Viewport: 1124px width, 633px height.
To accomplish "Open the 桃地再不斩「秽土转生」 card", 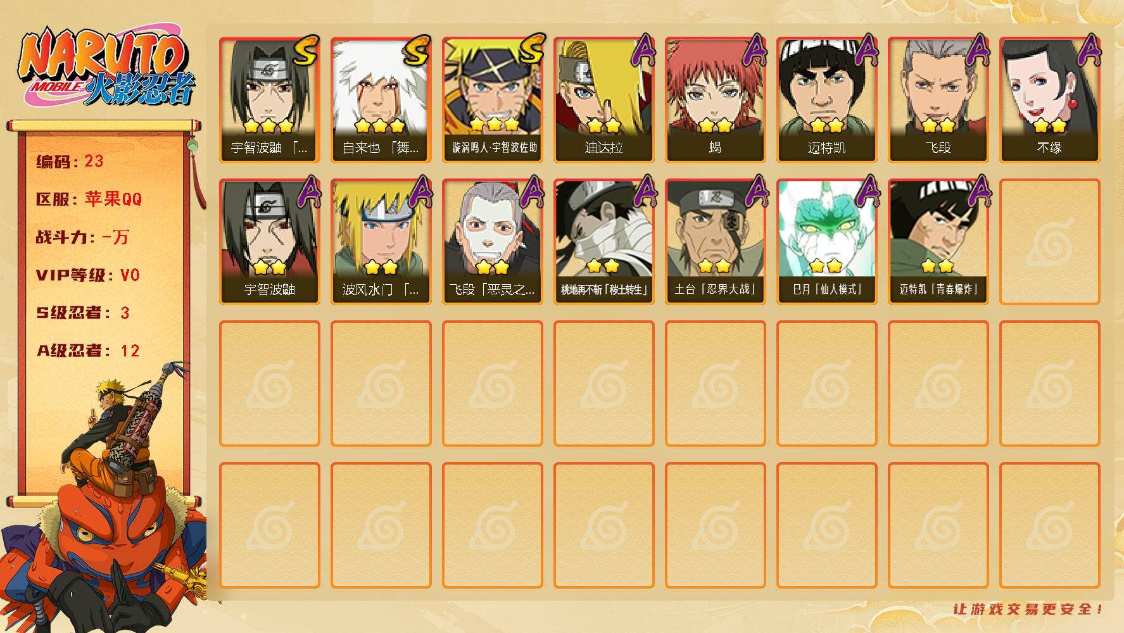I will tap(603, 242).
